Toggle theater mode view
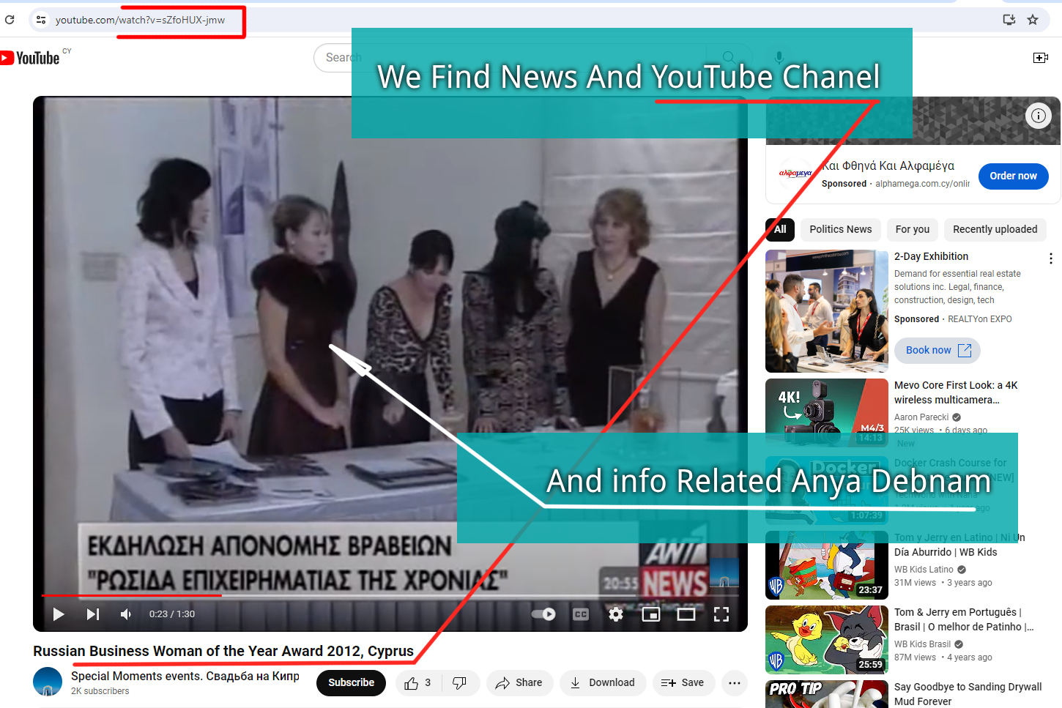The width and height of the screenshot is (1062, 708). 686,614
